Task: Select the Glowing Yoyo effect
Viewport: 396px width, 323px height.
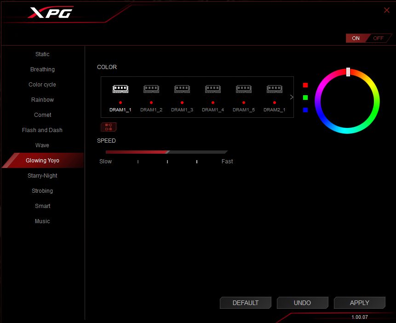Action: (x=42, y=160)
